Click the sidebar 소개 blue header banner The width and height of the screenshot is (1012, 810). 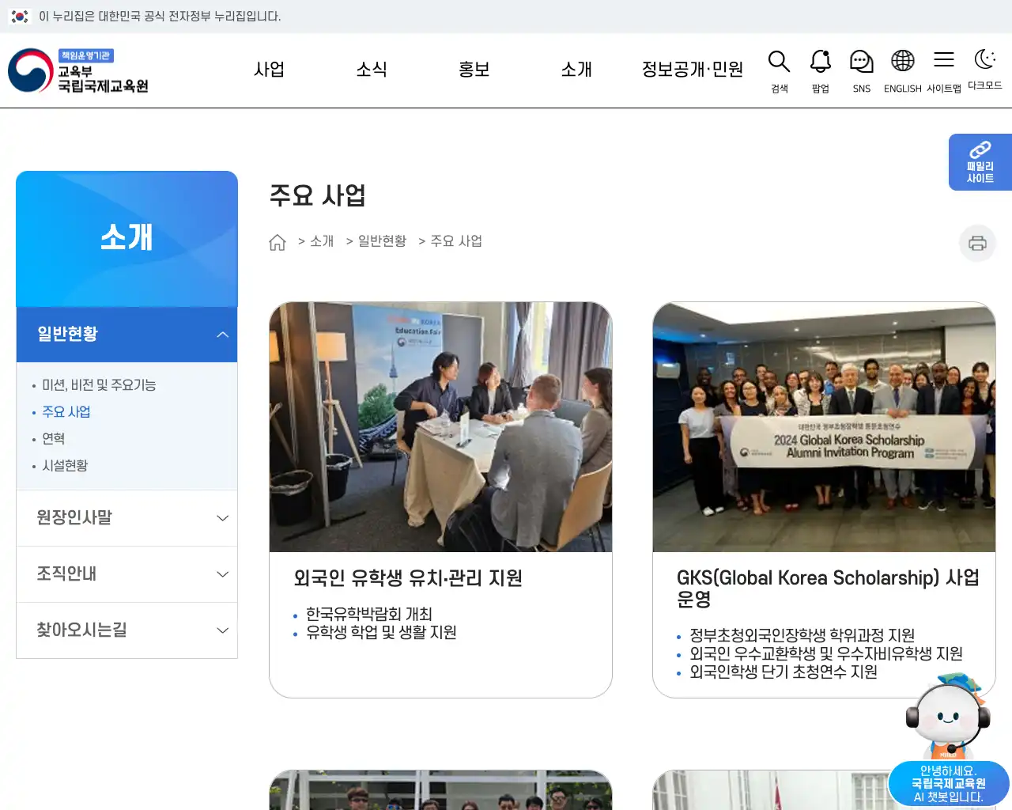[x=126, y=239]
